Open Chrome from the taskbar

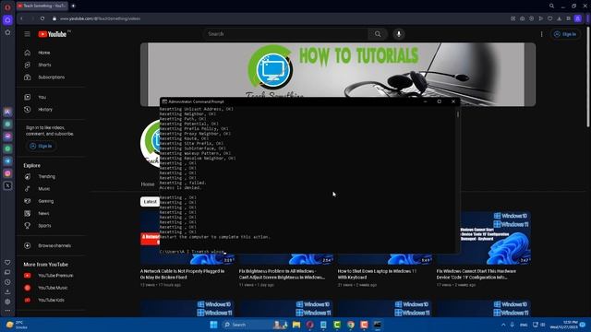click(351, 325)
